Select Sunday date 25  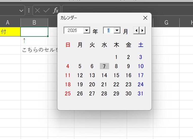(x=68, y=93)
